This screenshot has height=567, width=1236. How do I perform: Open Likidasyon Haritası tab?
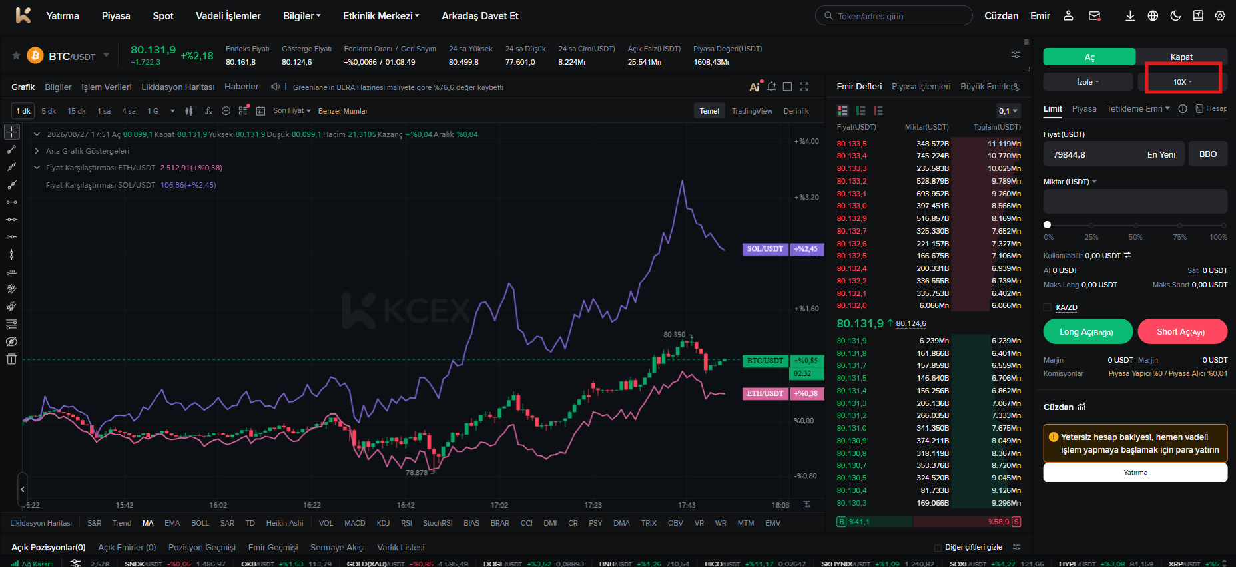click(178, 87)
